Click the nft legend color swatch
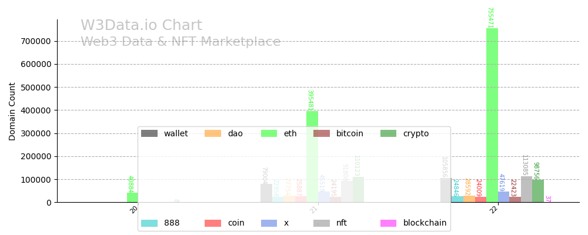This screenshot has width=588, height=235. click(322, 223)
